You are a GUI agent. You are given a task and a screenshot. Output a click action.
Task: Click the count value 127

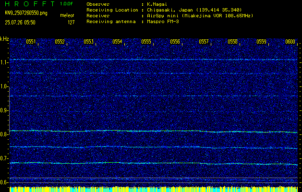point(71,23)
